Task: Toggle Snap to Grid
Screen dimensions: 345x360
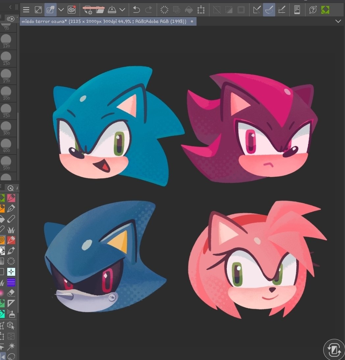Action: tap(281, 10)
